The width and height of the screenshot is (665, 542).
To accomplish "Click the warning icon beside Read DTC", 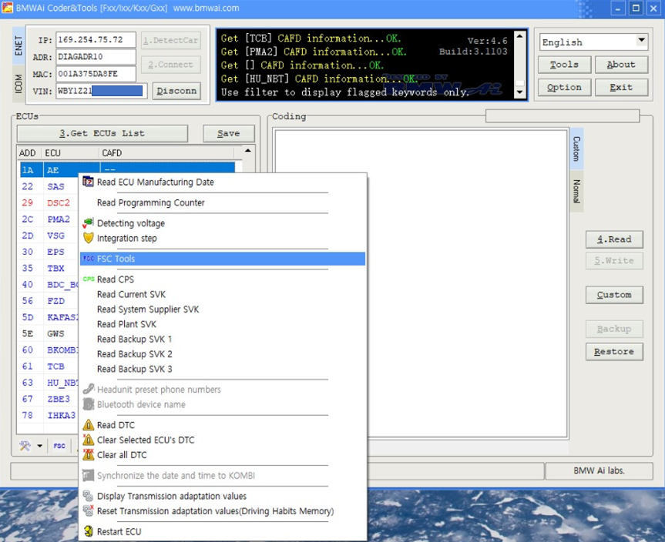I will [x=88, y=425].
